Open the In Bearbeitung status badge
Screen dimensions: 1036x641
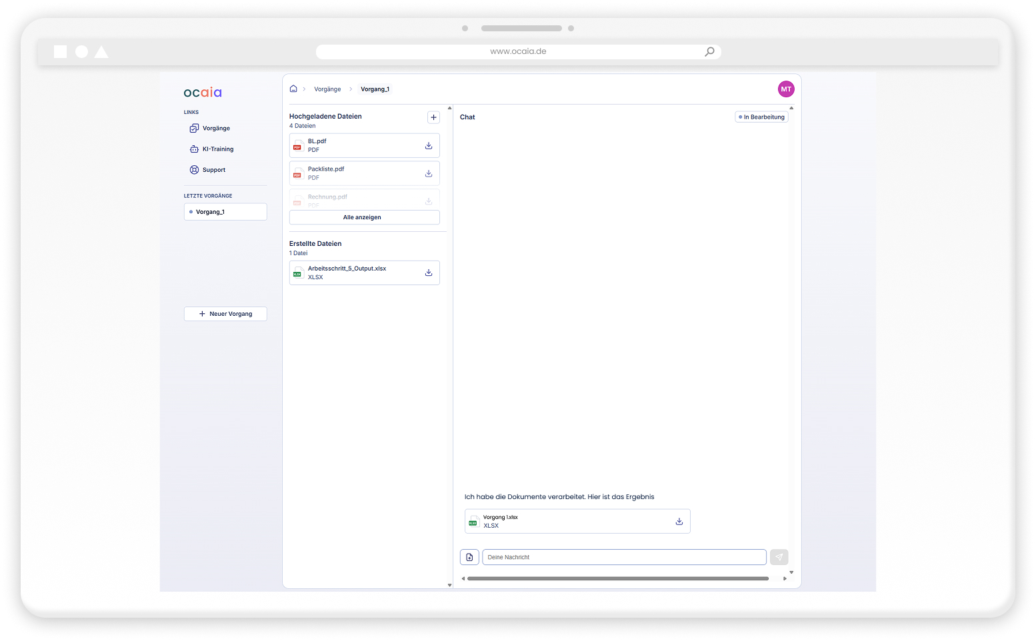[761, 117]
